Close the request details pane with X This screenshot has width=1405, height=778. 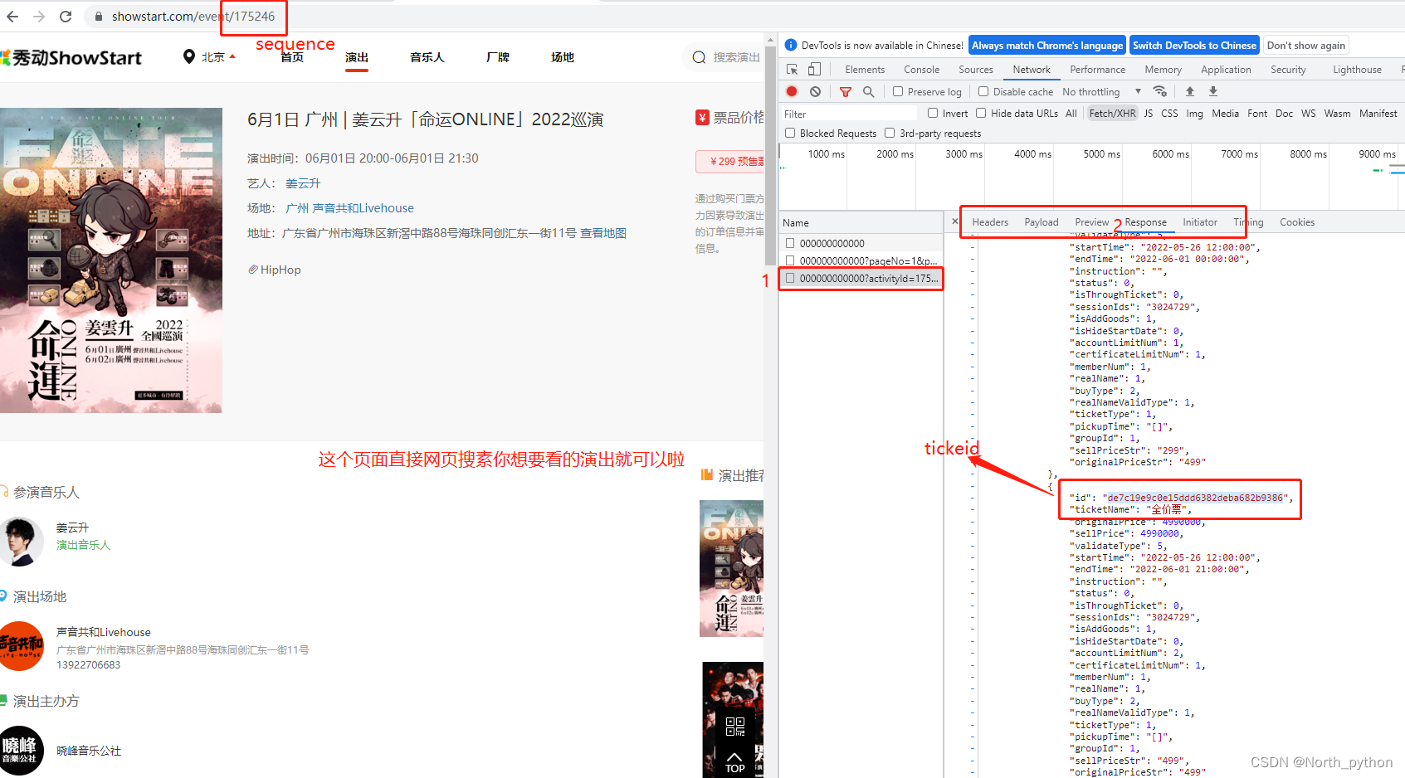(x=955, y=221)
